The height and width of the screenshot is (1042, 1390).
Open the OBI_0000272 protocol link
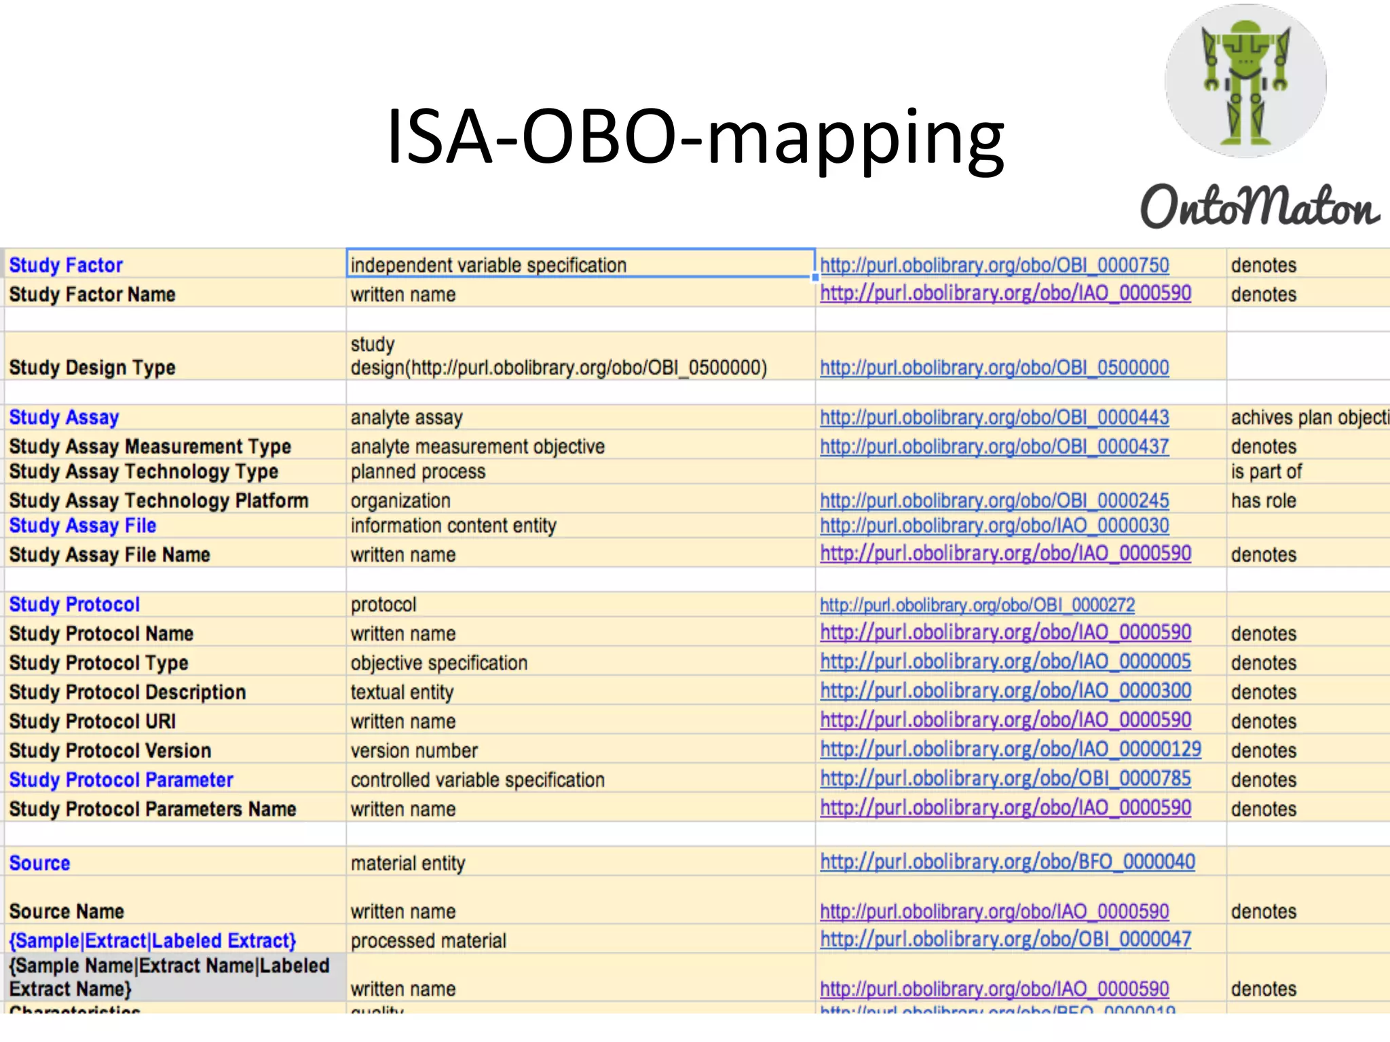[977, 604]
